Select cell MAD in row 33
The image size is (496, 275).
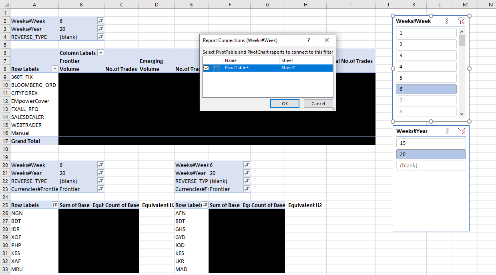coord(191,269)
